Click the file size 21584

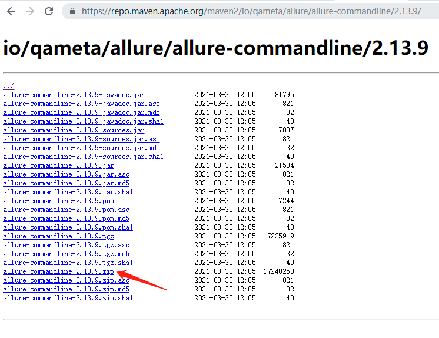[x=284, y=165]
